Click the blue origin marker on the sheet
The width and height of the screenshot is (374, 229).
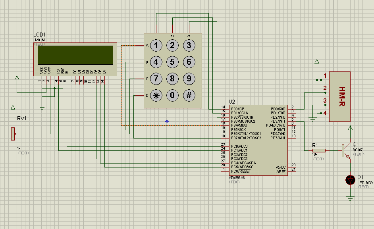click(x=167, y=121)
